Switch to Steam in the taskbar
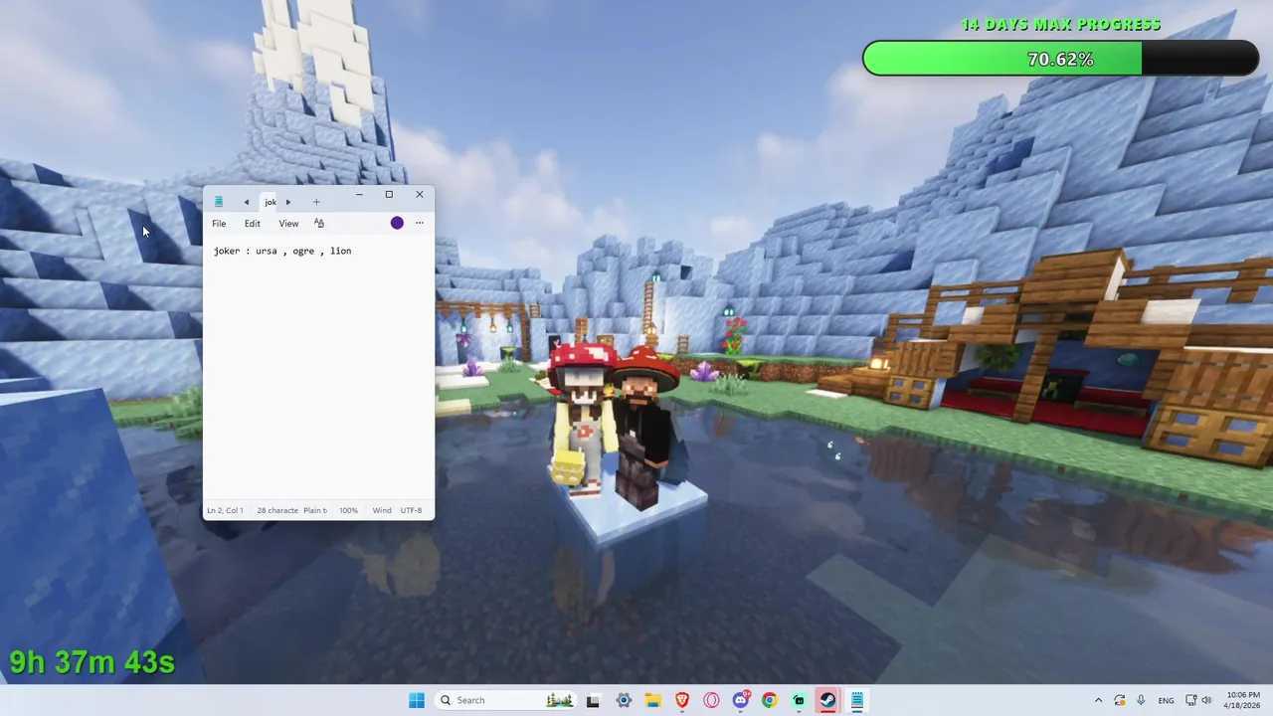1273x716 pixels. 827,700
